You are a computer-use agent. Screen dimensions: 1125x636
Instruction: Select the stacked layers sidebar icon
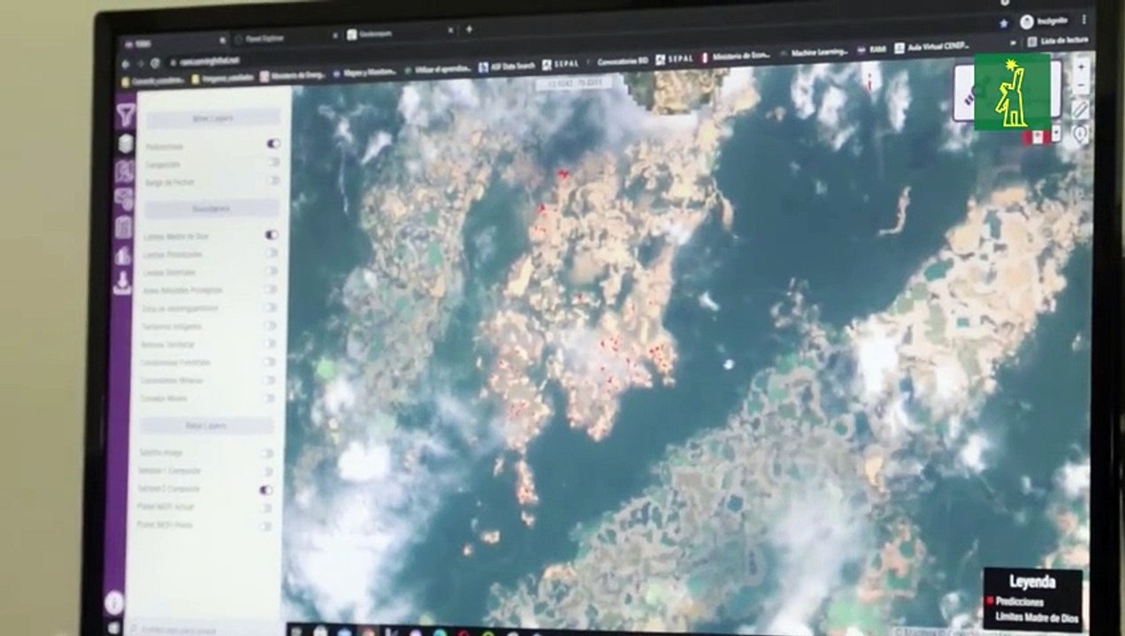tap(126, 143)
